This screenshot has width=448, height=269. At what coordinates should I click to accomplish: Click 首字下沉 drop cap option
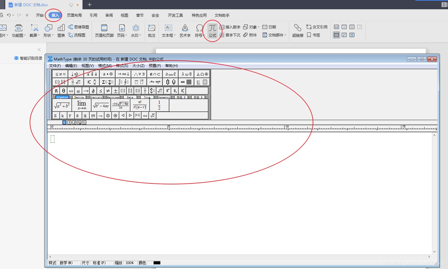pos(230,35)
